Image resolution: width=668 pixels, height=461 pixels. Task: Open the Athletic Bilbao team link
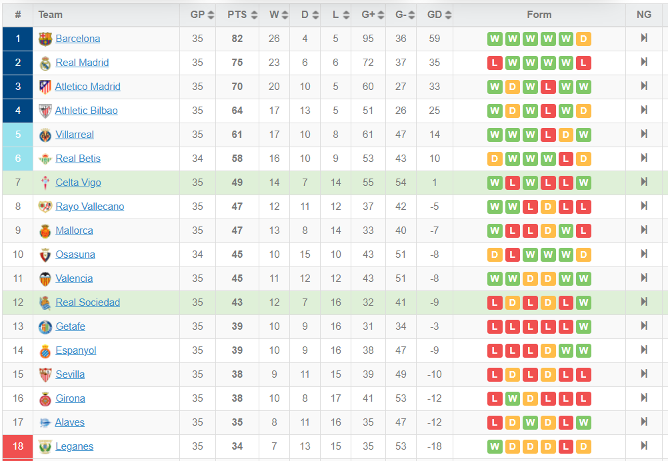coord(86,111)
